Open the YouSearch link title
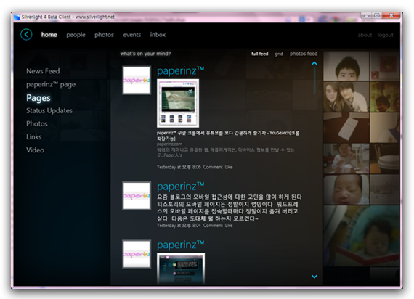Image resolution: width=414 pixels, height=299 pixels. (x=228, y=136)
